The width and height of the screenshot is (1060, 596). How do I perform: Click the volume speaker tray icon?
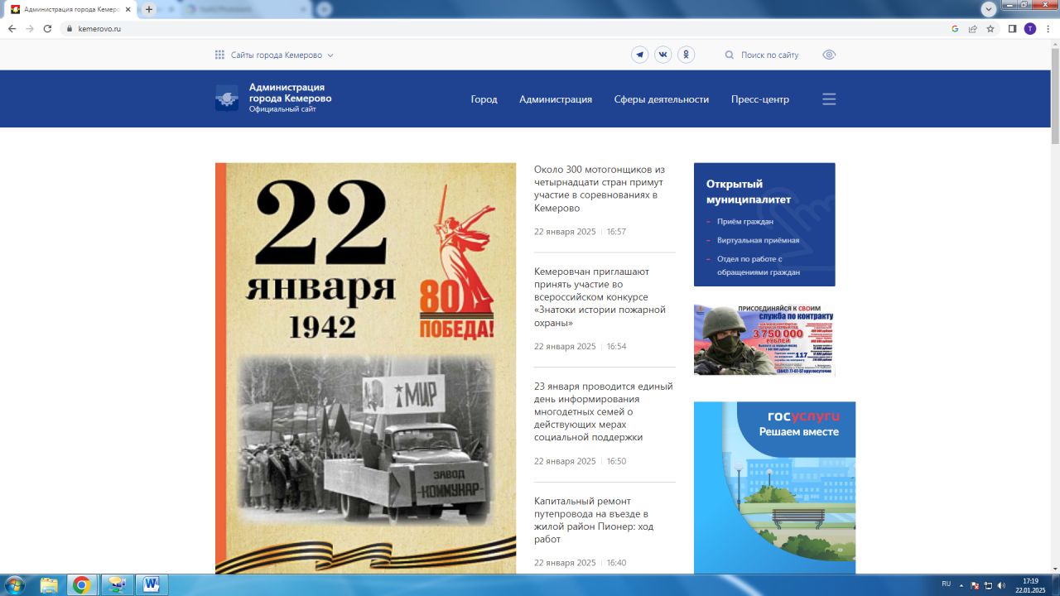tap(1001, 585)
